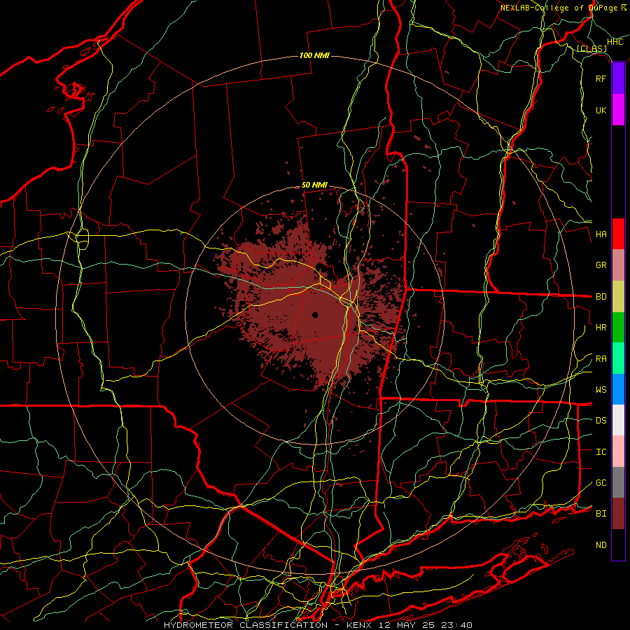Click the RF legend label

(x=601, y=78)
